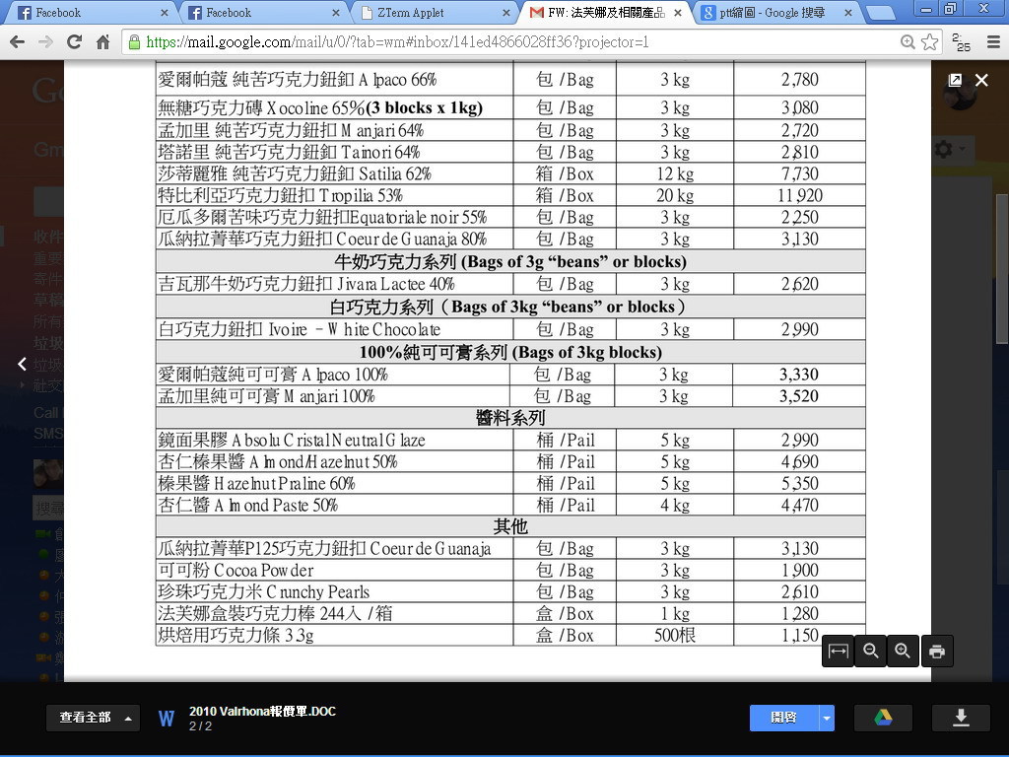1009x757 pixels.
Task: Click the 可可粉 Cocoa Powder row name
Action: [x=236, y=571]
